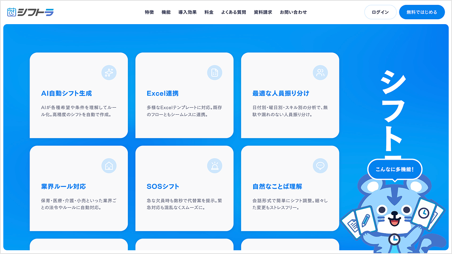Click the house icon on 業界ルール対応 card
452x254 pixels.
[109, 166]
